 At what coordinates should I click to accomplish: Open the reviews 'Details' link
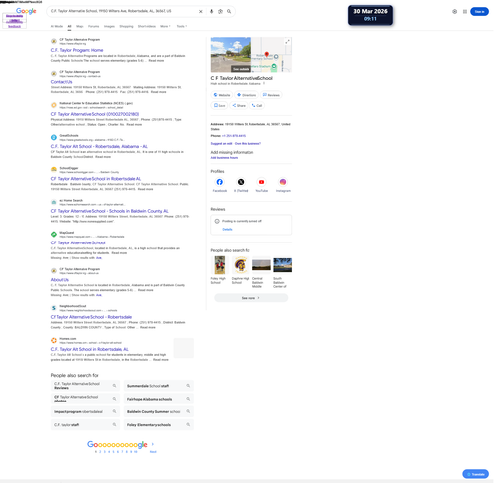tap(227, 230)
